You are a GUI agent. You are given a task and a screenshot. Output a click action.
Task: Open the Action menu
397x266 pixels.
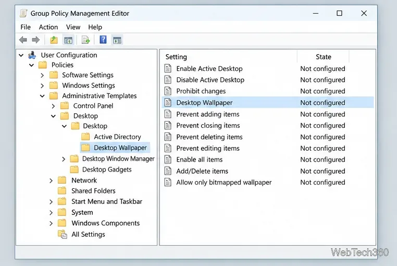pyautogui.click(x=48, y=27)
